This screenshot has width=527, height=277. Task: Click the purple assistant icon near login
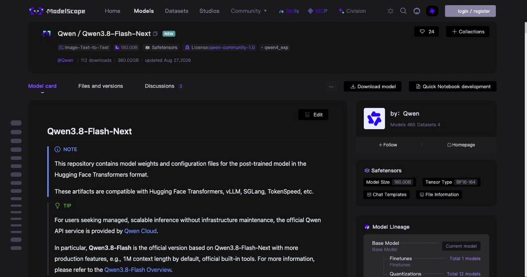point(432,11)
